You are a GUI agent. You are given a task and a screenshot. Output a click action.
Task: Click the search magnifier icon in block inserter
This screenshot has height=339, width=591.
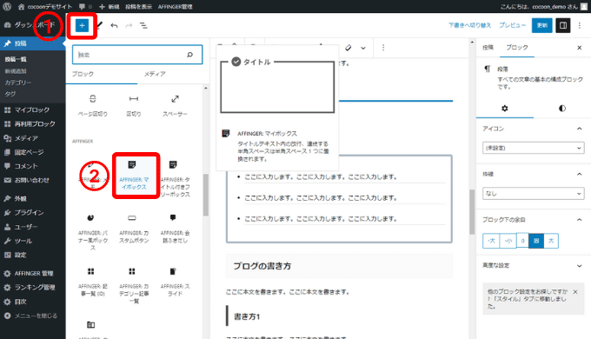pos(190,55)
